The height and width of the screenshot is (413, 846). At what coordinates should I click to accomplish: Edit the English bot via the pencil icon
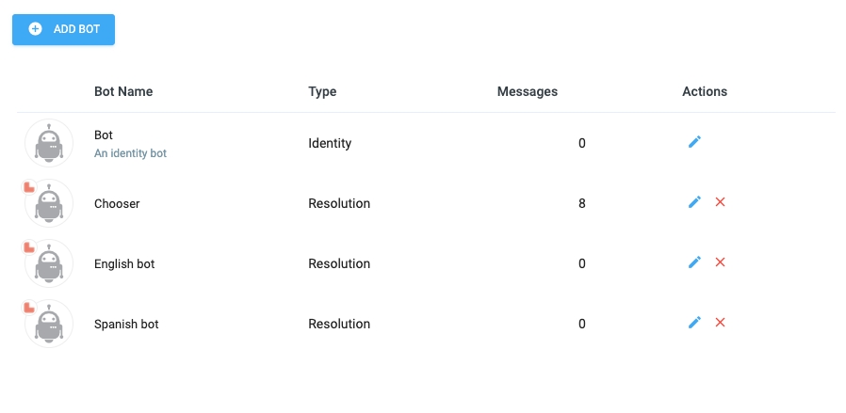694,262
